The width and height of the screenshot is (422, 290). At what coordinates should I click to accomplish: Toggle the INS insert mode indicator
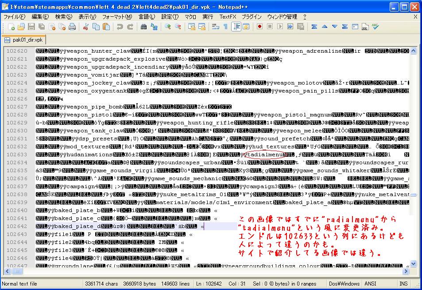coord(403,283)
